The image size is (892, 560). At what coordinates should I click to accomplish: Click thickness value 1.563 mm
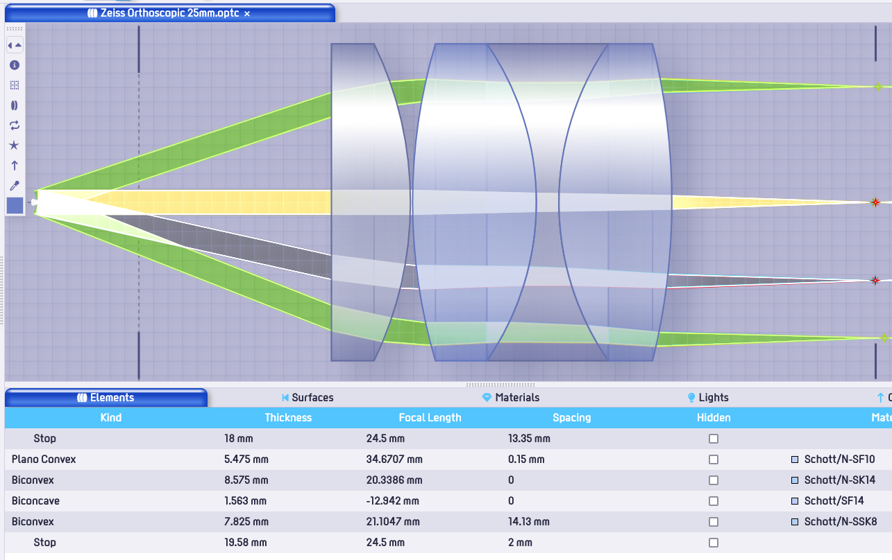(x=245, y=501)
